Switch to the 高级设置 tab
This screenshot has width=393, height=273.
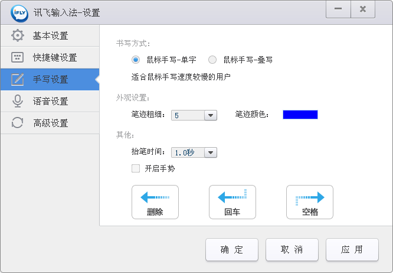(x=50, y=123)
